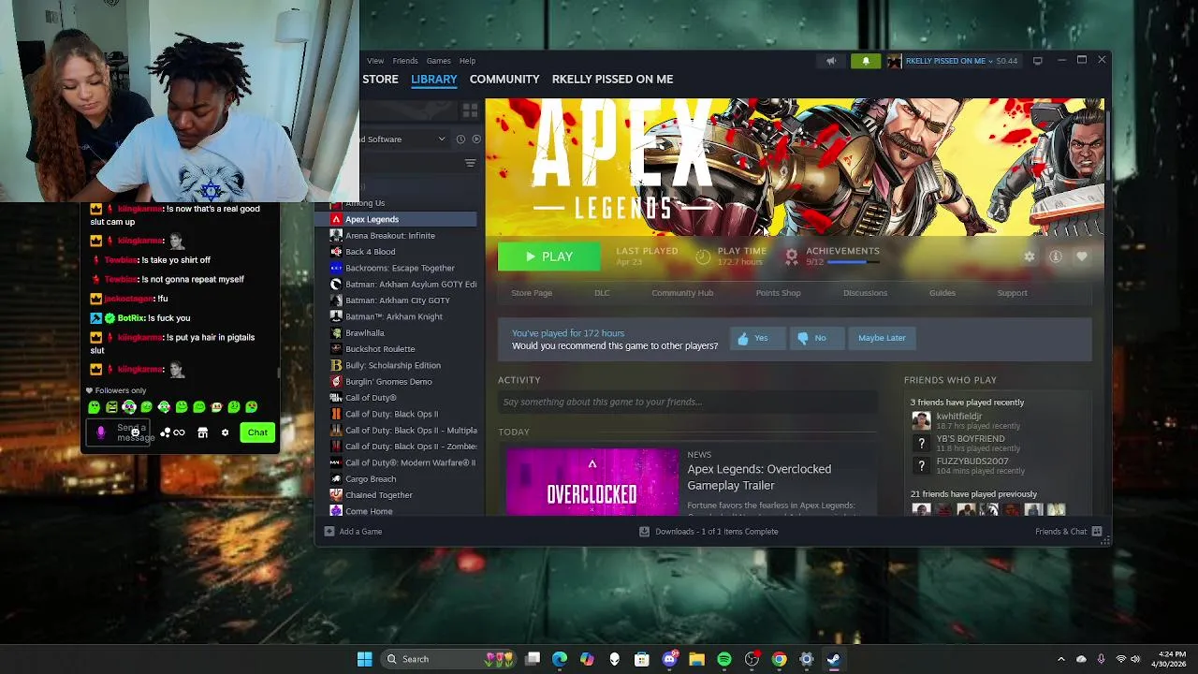1198x674 pixels.
Task: Open Google Chrome from the taskbar
Action: tap(779, 659)
